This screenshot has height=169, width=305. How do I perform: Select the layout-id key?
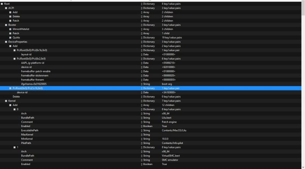coord(26,54)
